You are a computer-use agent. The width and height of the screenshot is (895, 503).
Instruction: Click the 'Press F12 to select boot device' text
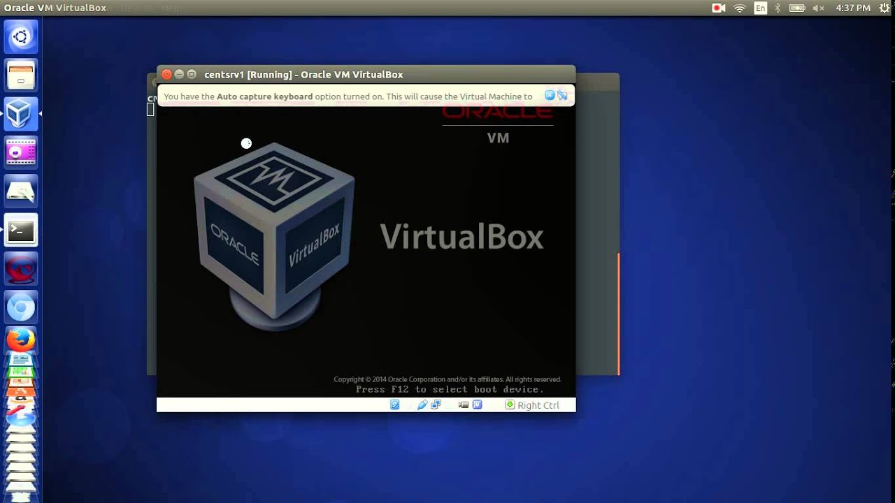(450, 389)
